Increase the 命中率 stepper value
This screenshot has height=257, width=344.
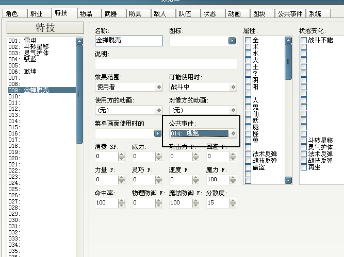click(121, 200)
